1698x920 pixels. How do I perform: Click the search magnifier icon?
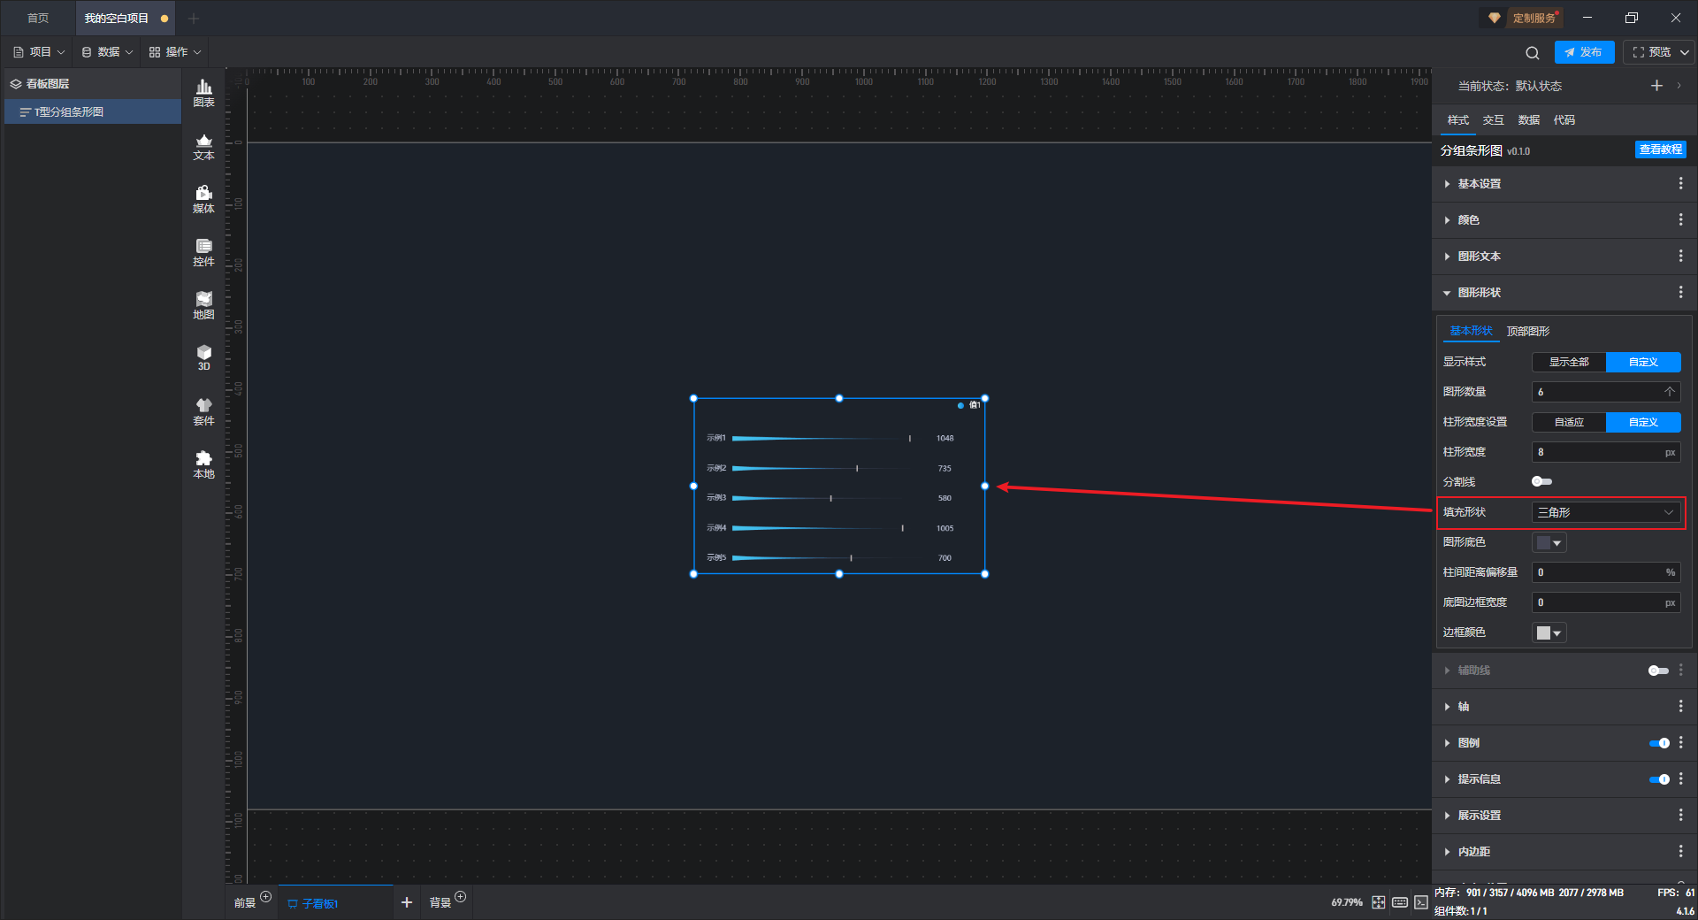(x=1533, y=52)
